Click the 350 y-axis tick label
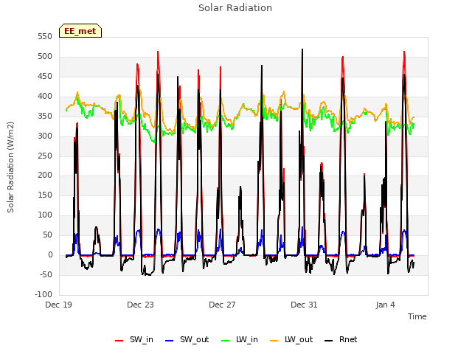 coord(45,117)
